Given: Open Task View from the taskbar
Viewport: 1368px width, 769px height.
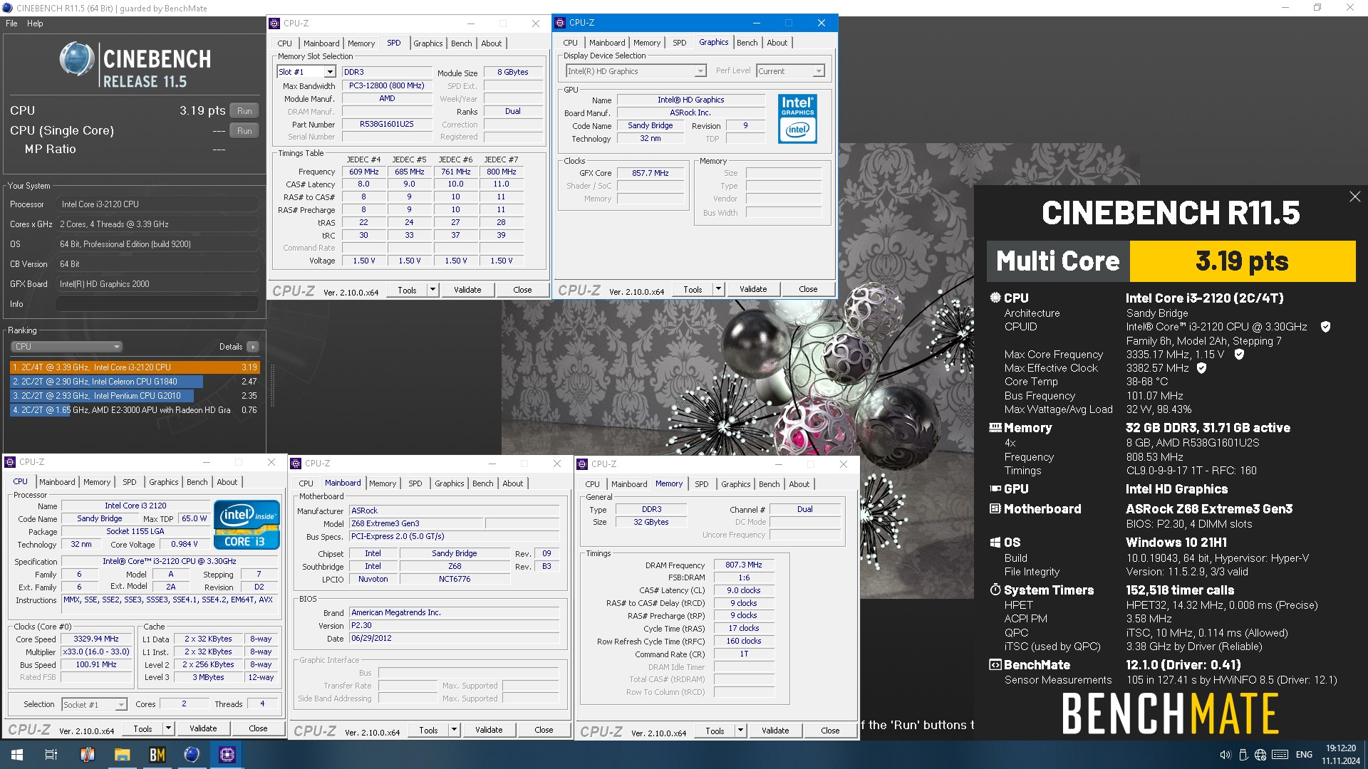Looking at the screenshot, I should pyautogui.click(x=51, y=755).
